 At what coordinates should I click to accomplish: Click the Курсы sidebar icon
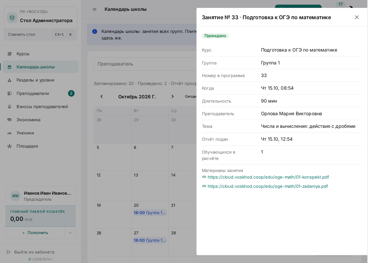pos(9,54)
